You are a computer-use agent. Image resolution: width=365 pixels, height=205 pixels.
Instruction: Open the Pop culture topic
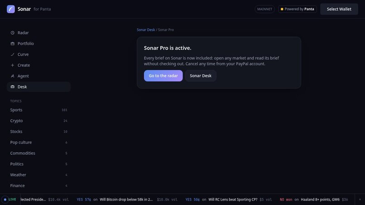[38, 143]
